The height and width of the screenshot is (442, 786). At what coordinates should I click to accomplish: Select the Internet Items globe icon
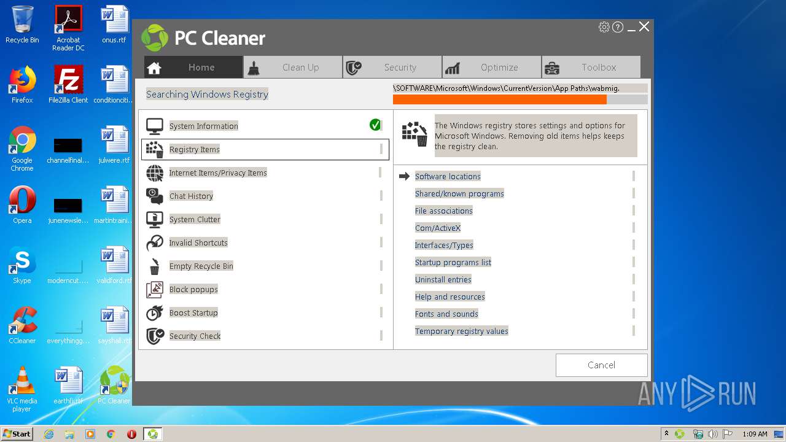[155, 173]
